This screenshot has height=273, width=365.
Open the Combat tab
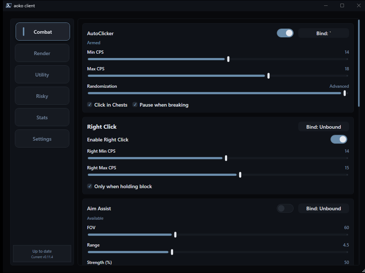coord(42,32)
